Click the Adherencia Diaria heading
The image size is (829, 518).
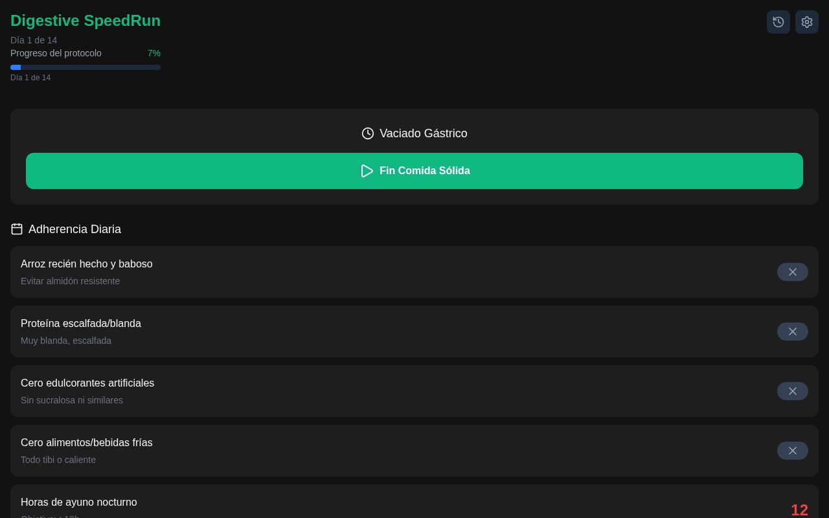(x=74, y=229)
